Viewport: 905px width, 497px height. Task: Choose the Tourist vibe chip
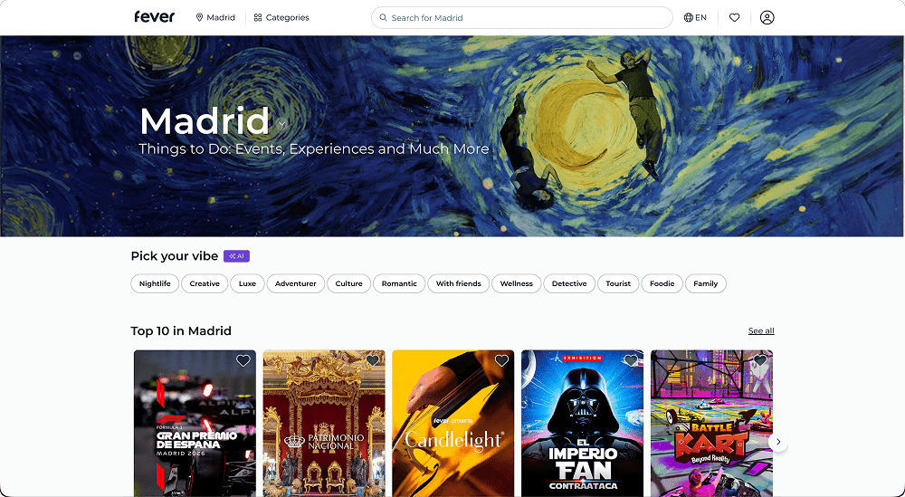(618, 283)
